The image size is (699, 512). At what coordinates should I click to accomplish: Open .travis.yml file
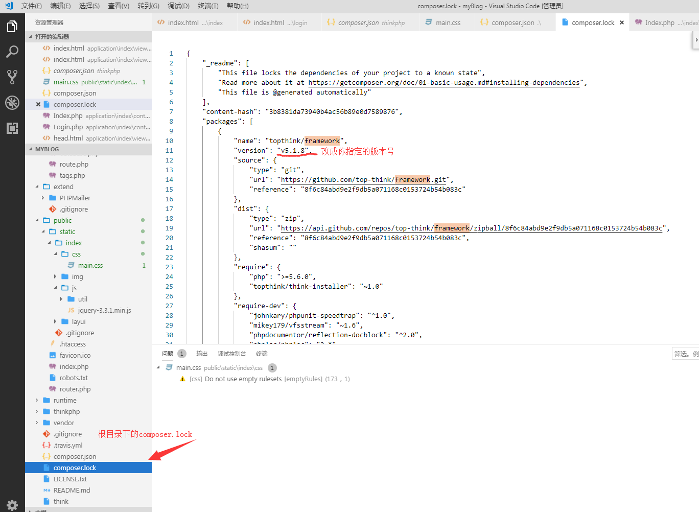(x=88, y=445)
